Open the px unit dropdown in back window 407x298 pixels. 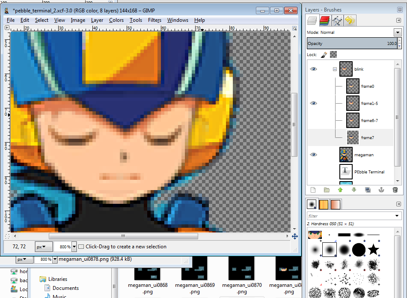pyautogui.click(x=24, y=259)
